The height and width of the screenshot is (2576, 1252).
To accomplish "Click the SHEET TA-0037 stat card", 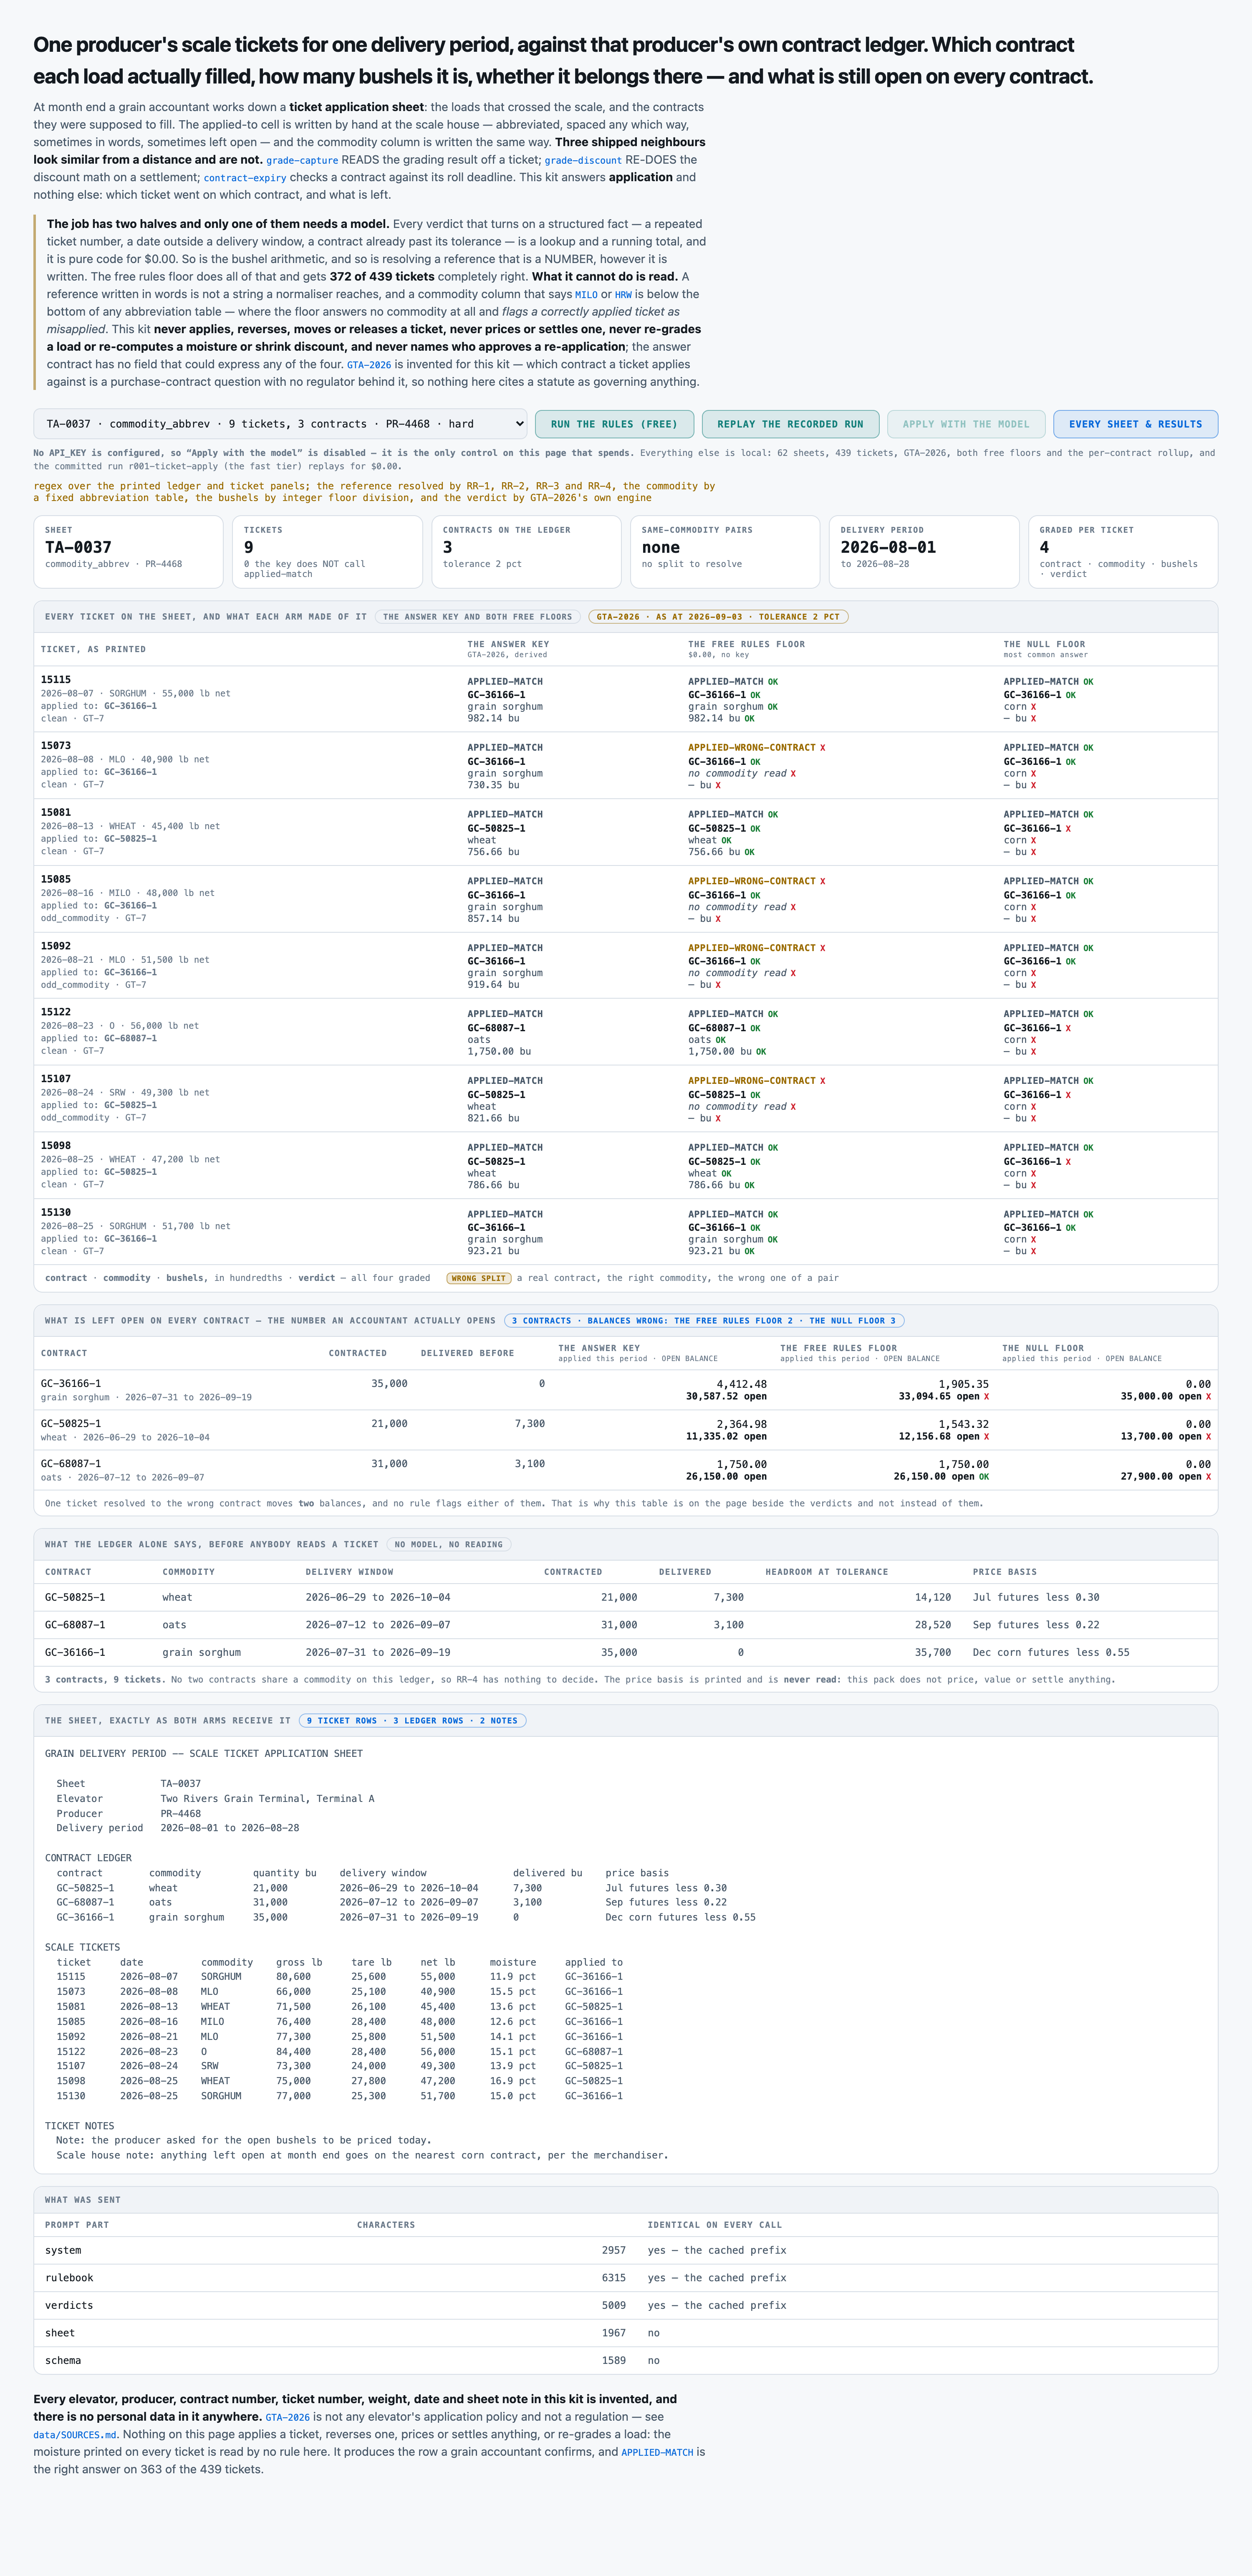I will [x=128, y=552].
